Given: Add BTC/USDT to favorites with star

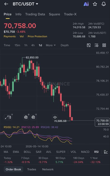Looking at the screenshot, I should click(95, 4).
